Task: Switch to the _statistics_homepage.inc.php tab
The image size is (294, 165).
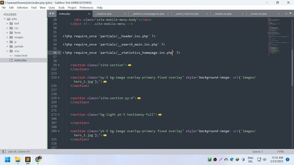Action: point(148,14)
